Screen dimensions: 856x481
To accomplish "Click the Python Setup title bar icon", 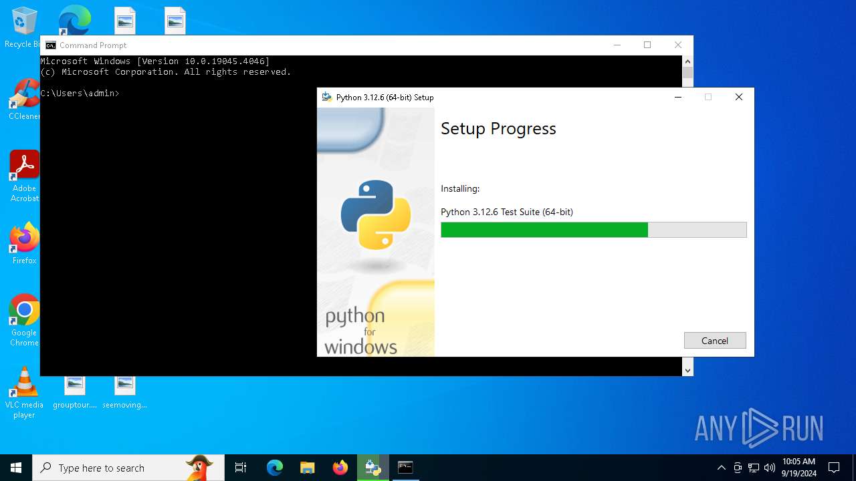I will [327, 98].
